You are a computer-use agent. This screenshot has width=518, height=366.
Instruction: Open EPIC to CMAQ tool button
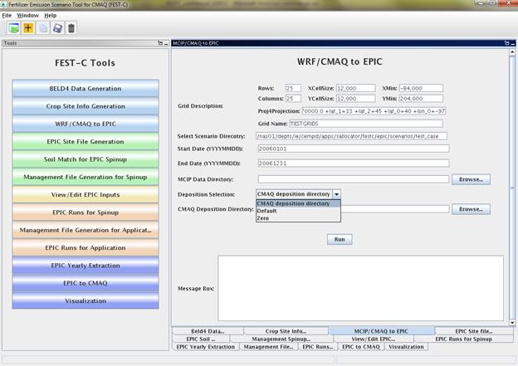coord(86,283)
